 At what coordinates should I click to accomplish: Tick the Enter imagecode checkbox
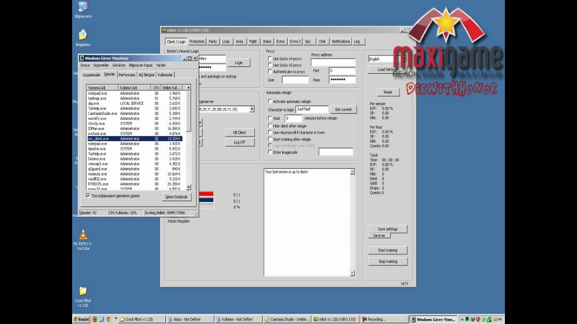tap(270, 153)
